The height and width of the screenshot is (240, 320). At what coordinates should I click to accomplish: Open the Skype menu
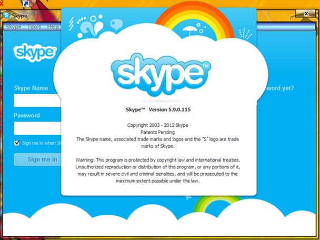point(14,27)
